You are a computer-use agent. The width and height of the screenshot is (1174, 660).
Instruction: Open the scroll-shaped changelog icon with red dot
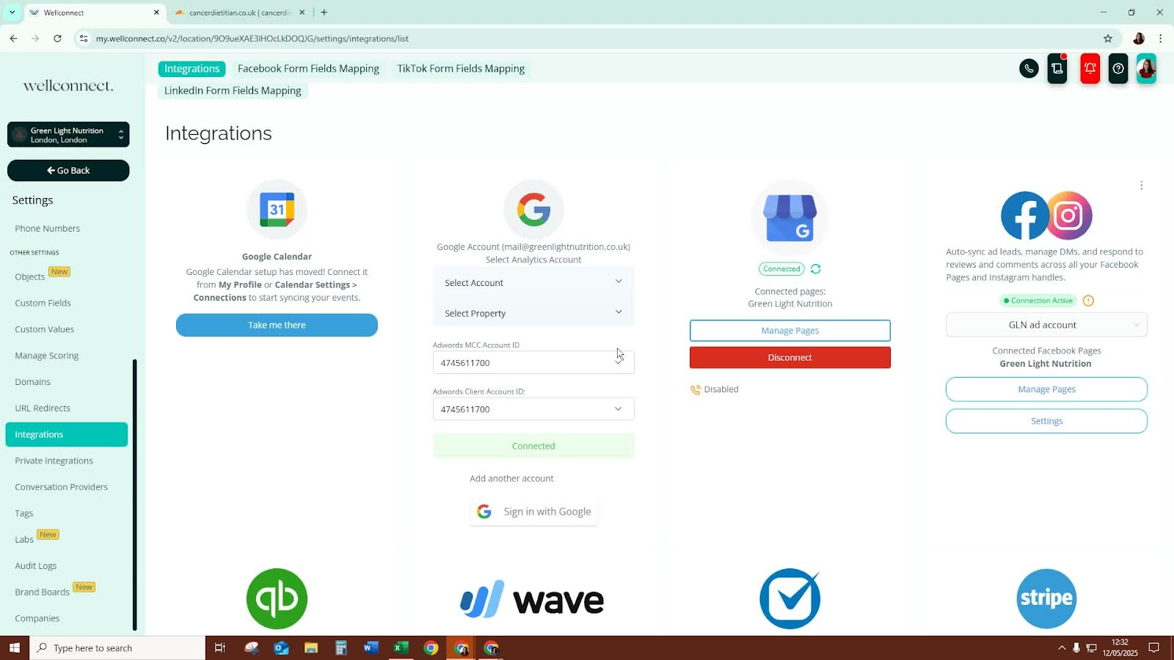coord(1057,69)
